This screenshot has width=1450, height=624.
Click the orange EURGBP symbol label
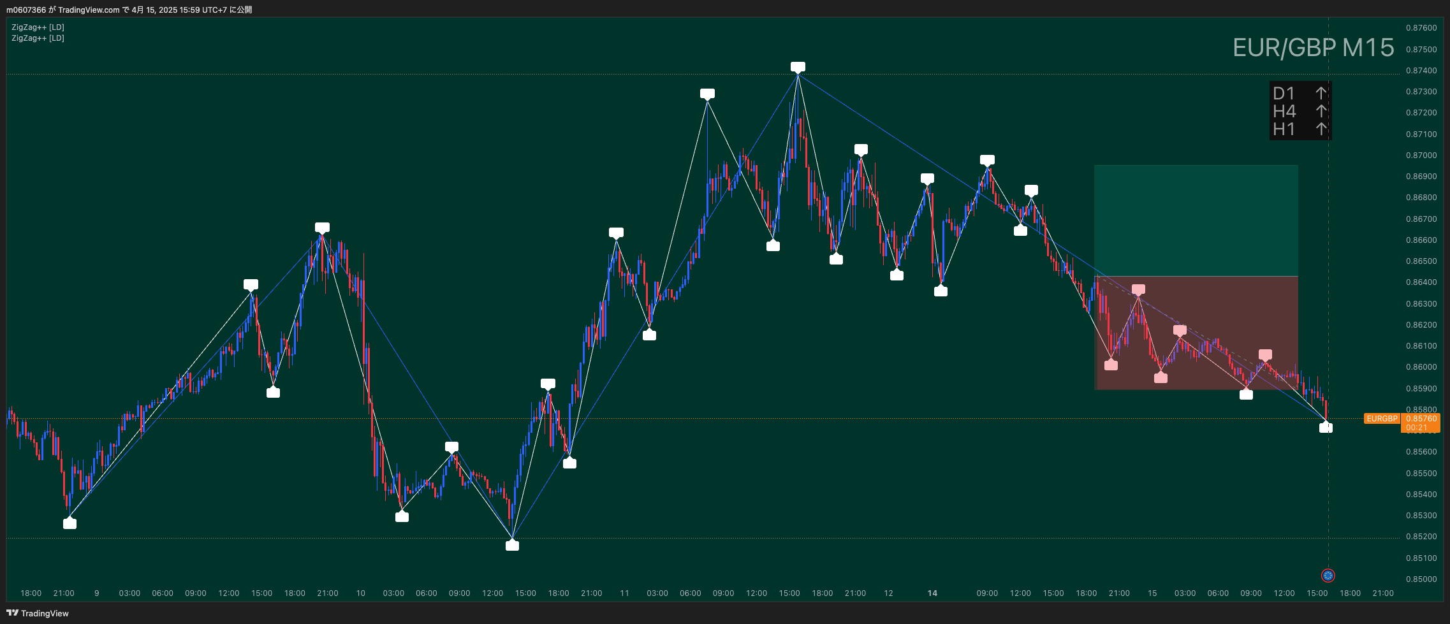[x=1381, y=419]
